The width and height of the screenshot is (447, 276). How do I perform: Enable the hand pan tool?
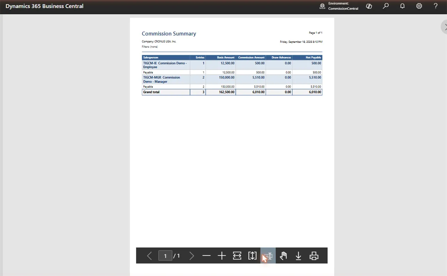pos(283,256)
